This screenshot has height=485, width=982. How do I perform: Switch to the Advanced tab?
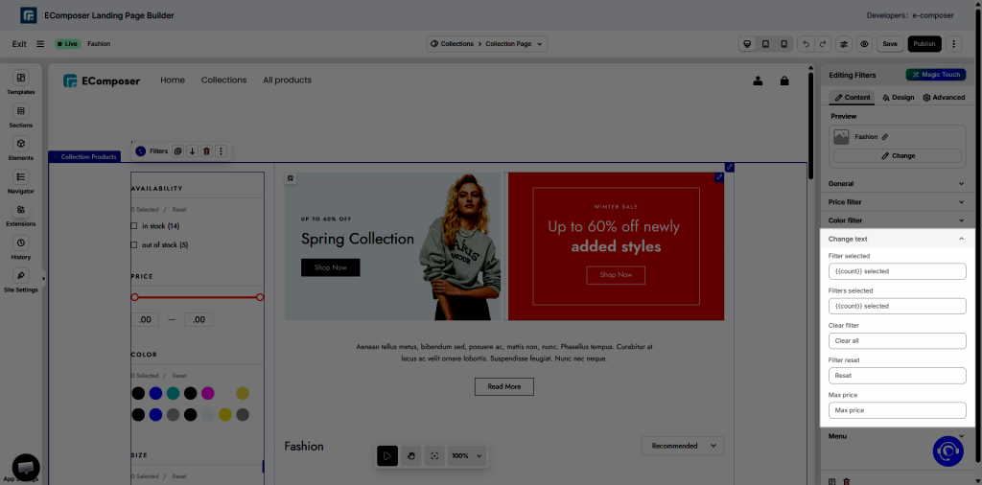944,97
